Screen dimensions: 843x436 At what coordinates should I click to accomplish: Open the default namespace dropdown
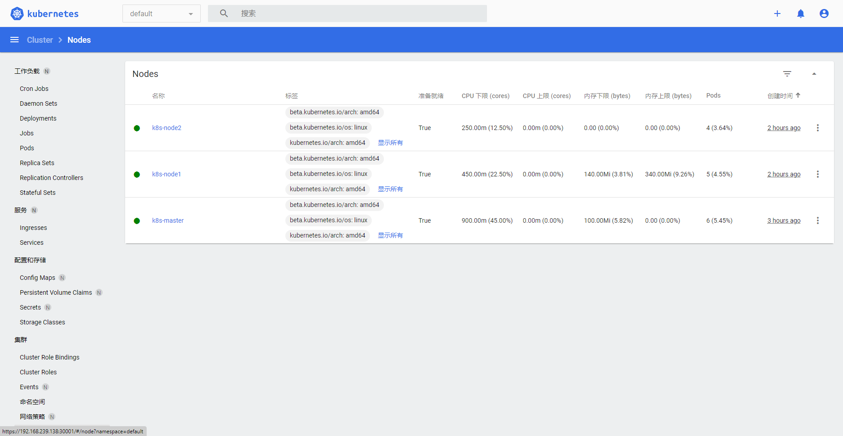click(162, 13)
